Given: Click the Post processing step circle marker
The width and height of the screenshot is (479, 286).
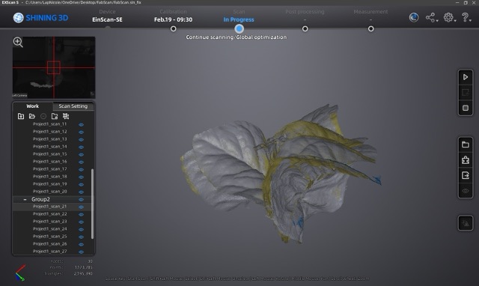Looking at the screenshot, I should point(305,28).
